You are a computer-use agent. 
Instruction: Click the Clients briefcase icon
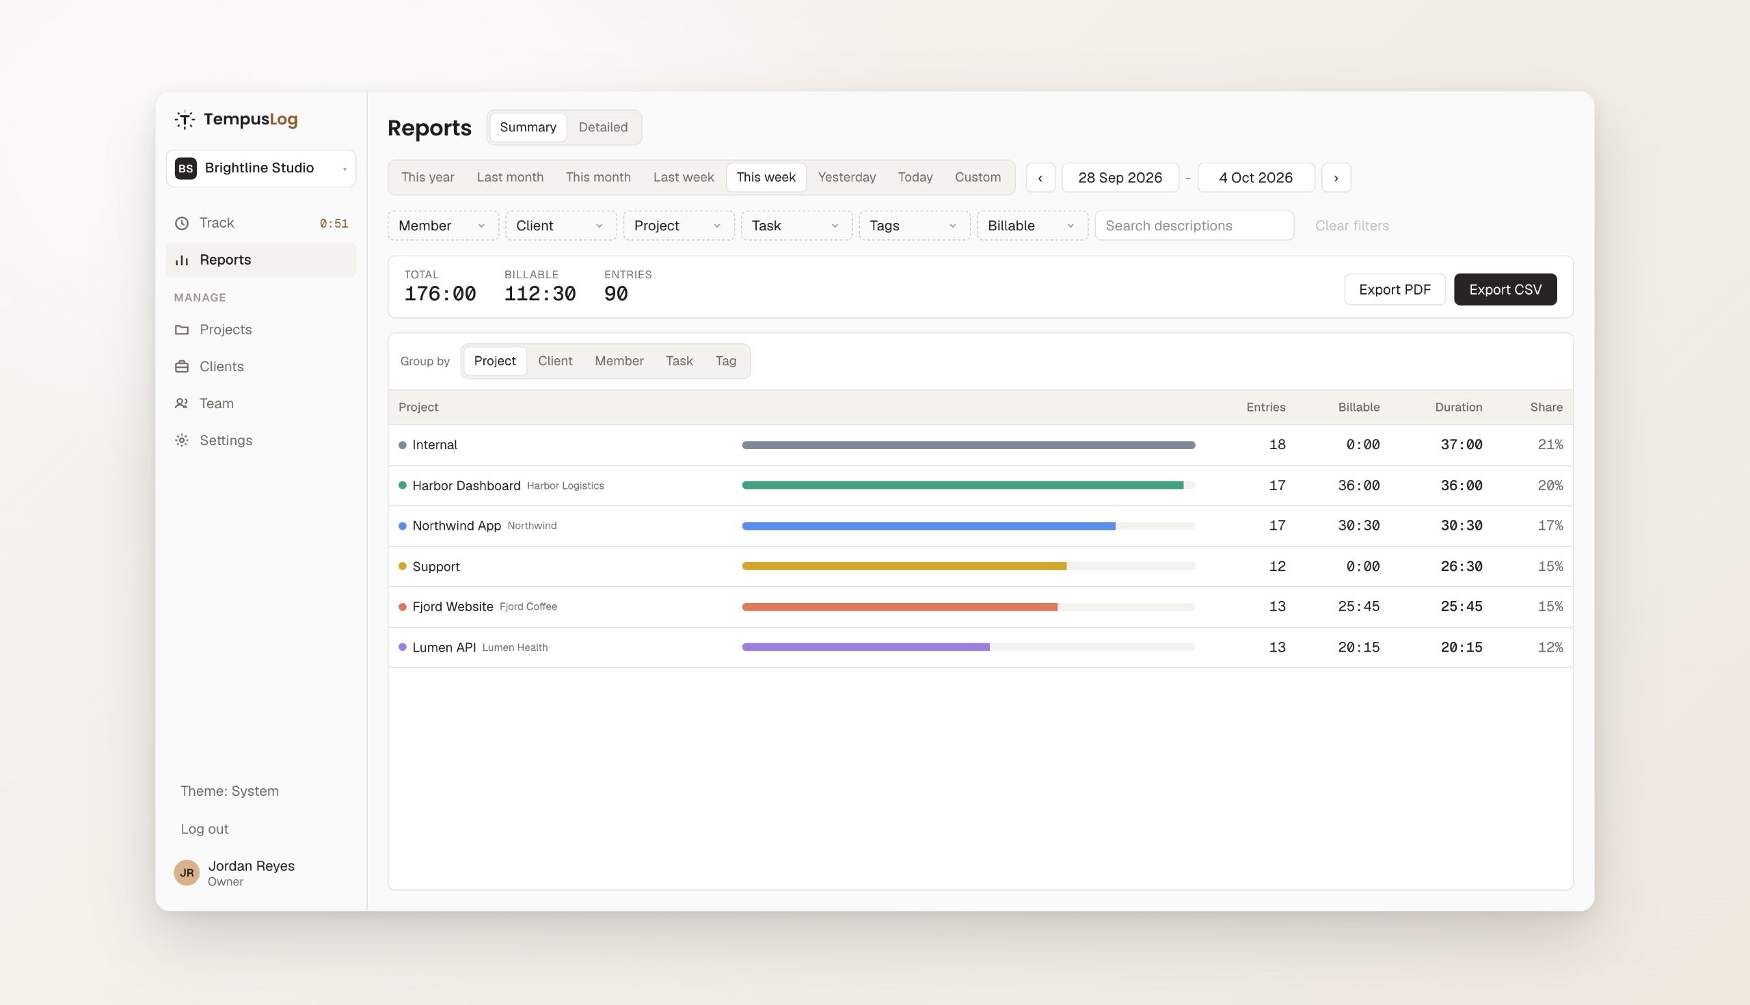181,366
